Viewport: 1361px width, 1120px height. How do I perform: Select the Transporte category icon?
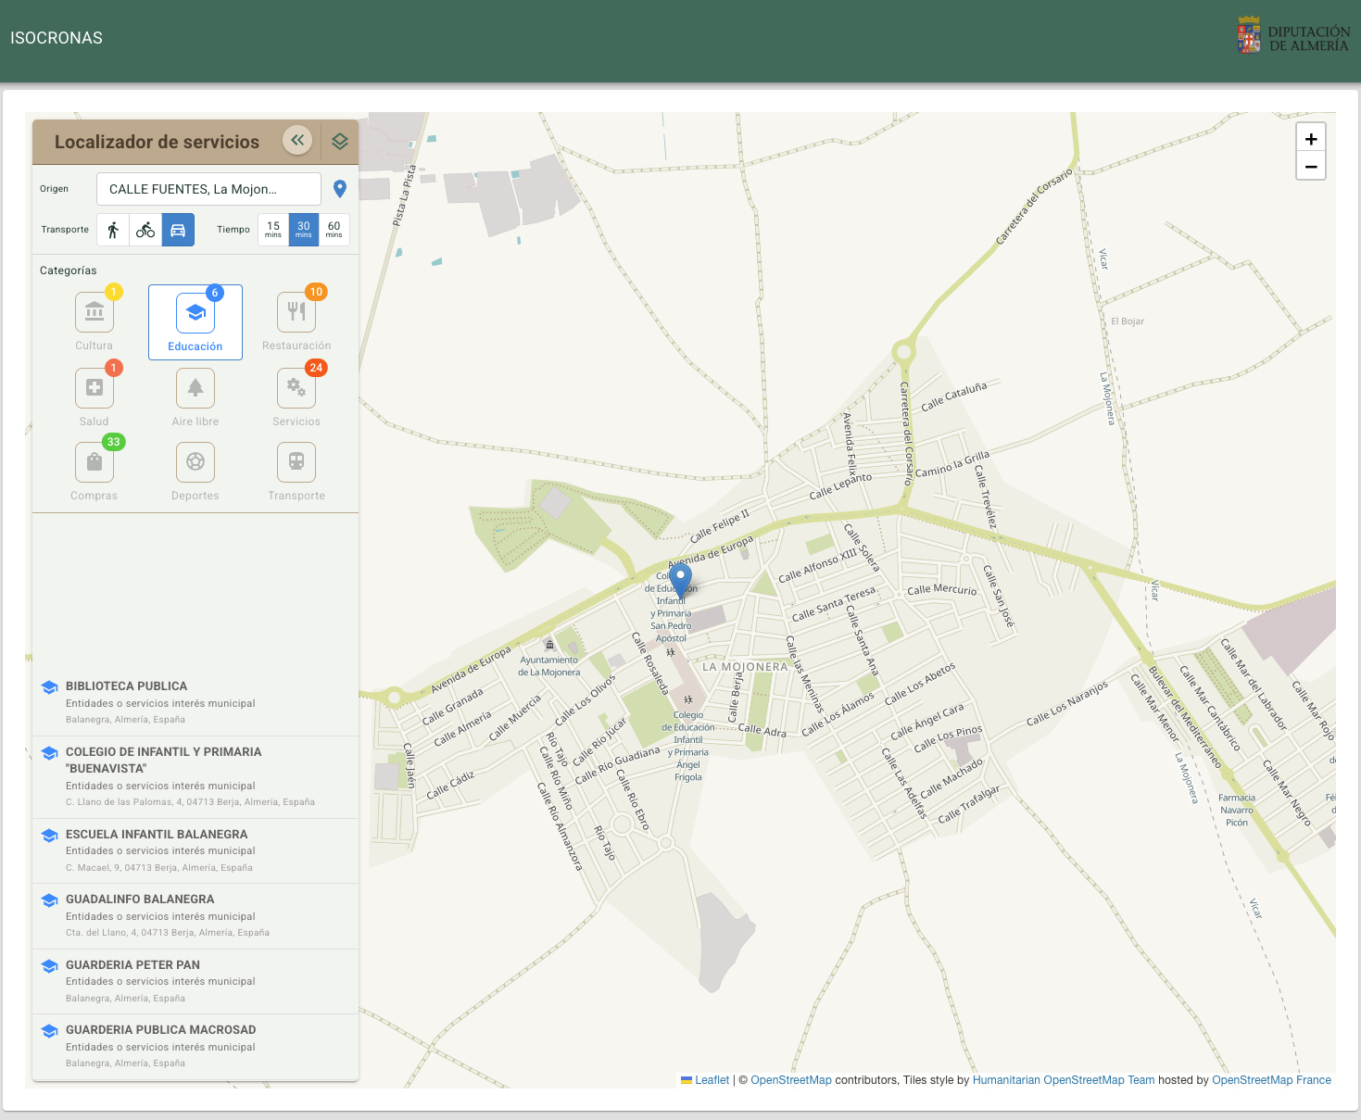tap(296, 462)
